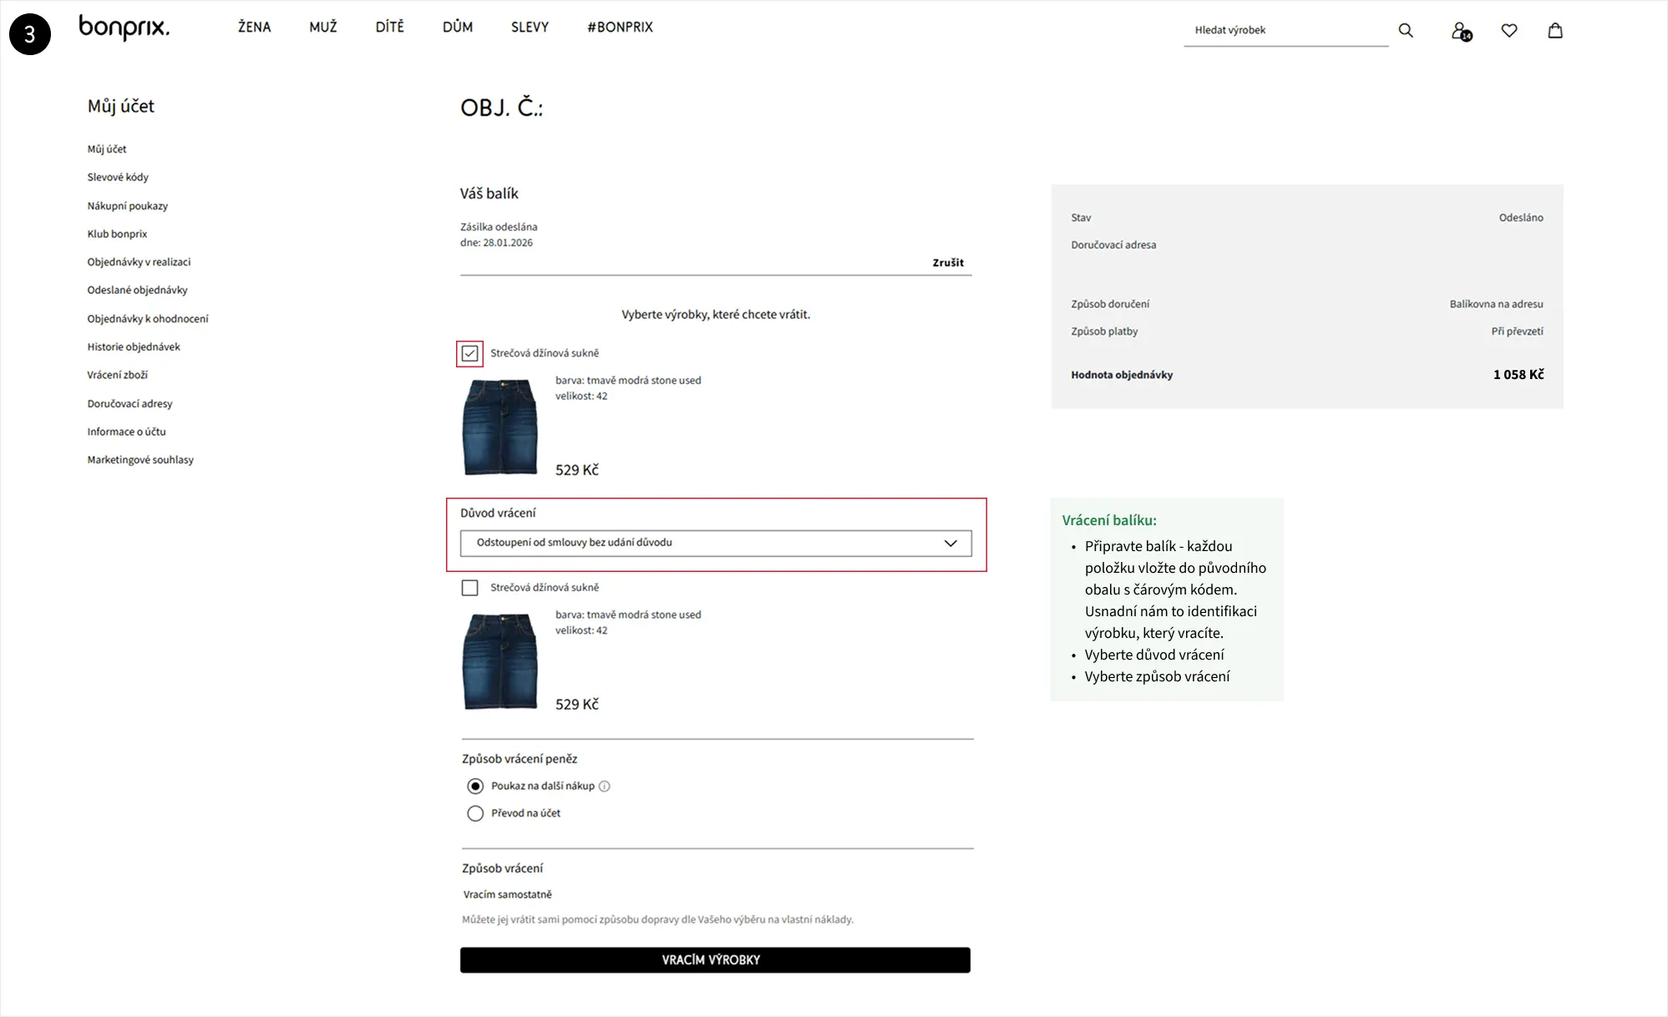Click the Zrušit link
Image resolution: width=1668 pixels, height=1017 pixels.
click(947, 262)
